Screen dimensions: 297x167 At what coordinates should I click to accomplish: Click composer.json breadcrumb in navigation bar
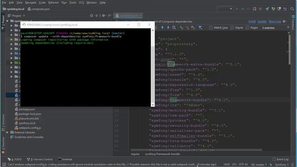coord(39,9)
